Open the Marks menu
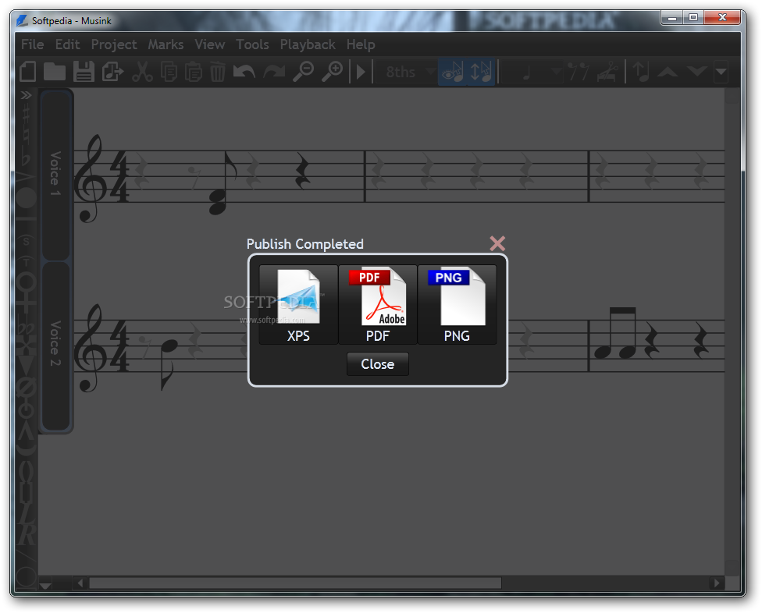The height and width of the screenshot is (613, 762). pos(166,44)
